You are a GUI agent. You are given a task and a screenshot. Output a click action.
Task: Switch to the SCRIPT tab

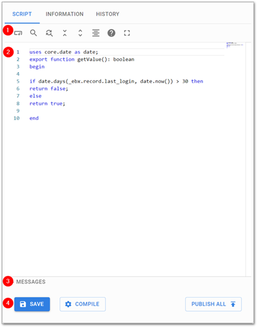(x=22, y=14)
